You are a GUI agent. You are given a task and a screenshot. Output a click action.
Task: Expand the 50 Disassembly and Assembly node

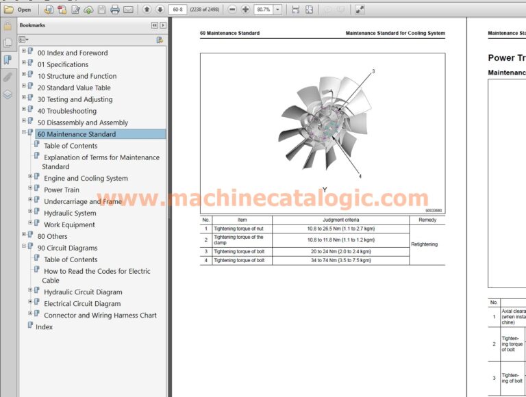[x=24, y=120]
